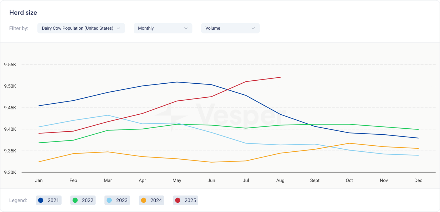Click the 2025 line's August data point
The height and width of the screenshot is (212, 440).
pyautogui.click(x=280, y=77)
